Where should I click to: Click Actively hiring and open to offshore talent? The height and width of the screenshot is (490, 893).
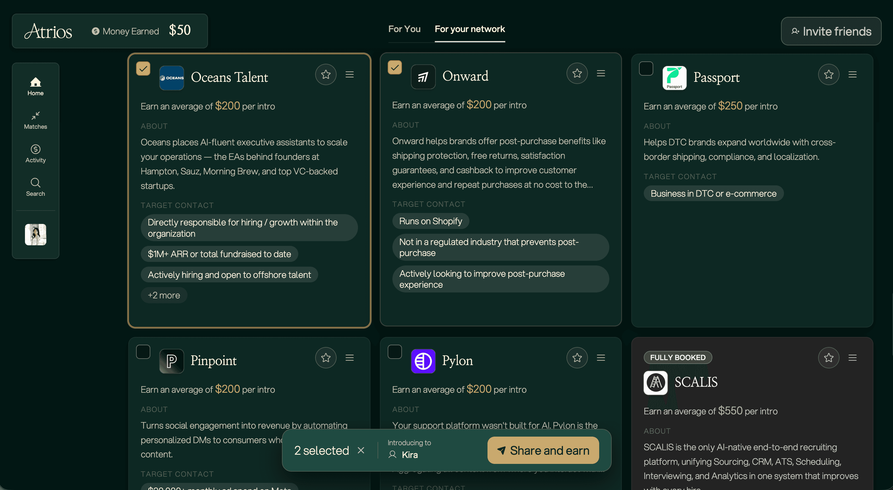click(x=229, y=275)
